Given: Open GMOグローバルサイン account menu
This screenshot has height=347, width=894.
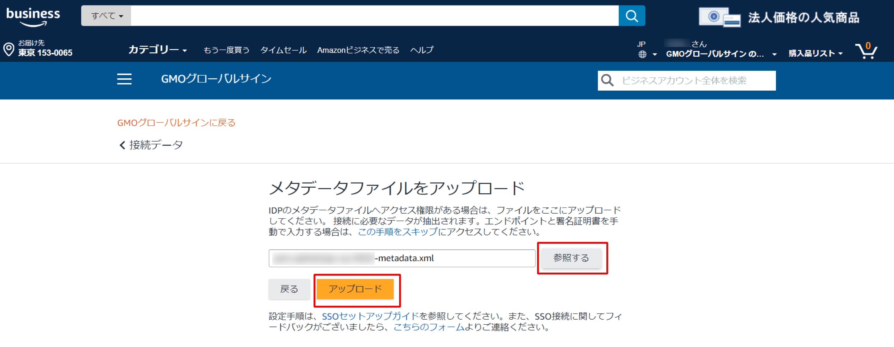Looking at the screenshot, I should [x=721, y=54].
